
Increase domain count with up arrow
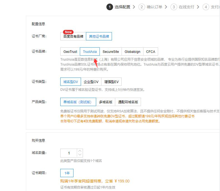pyautogui.click(x=80, y=151)
